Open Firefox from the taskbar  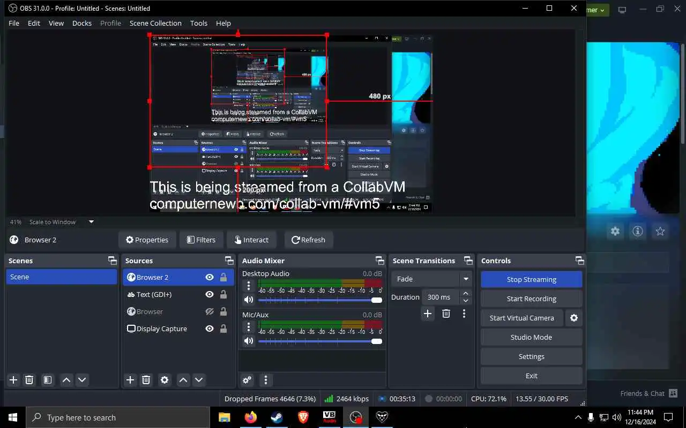250,417
